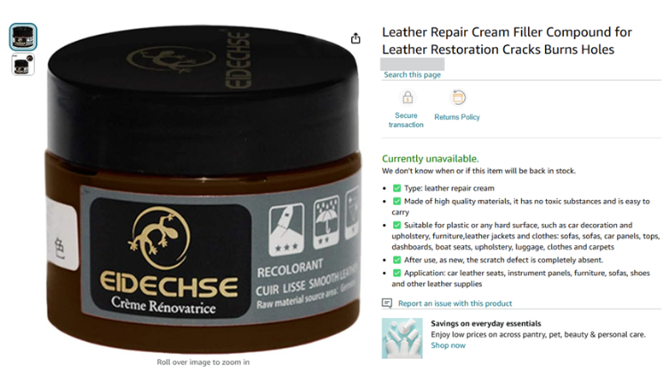Open the Secure transaction text link
The width and height of the screenshot is (666, 374).
coord(406,120)
